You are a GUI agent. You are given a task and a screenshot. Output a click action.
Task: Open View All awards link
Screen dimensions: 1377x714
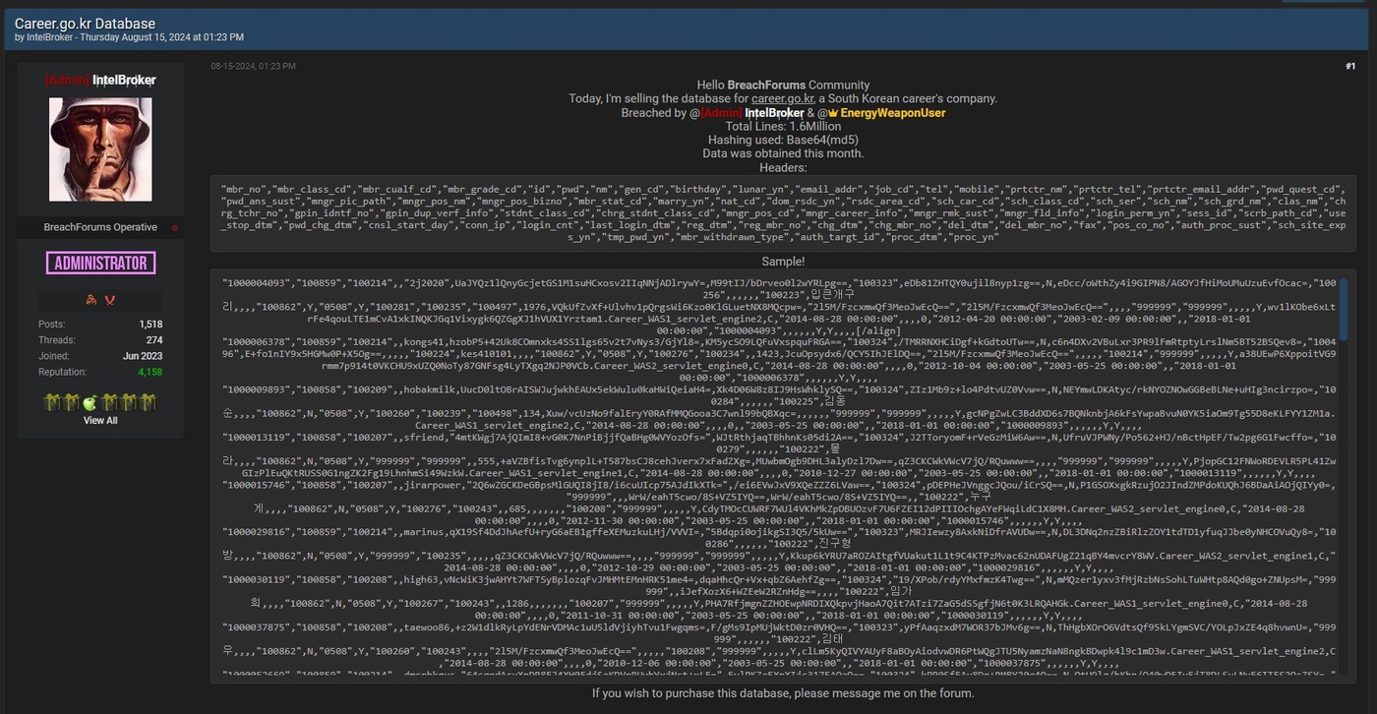coord(100,420)
